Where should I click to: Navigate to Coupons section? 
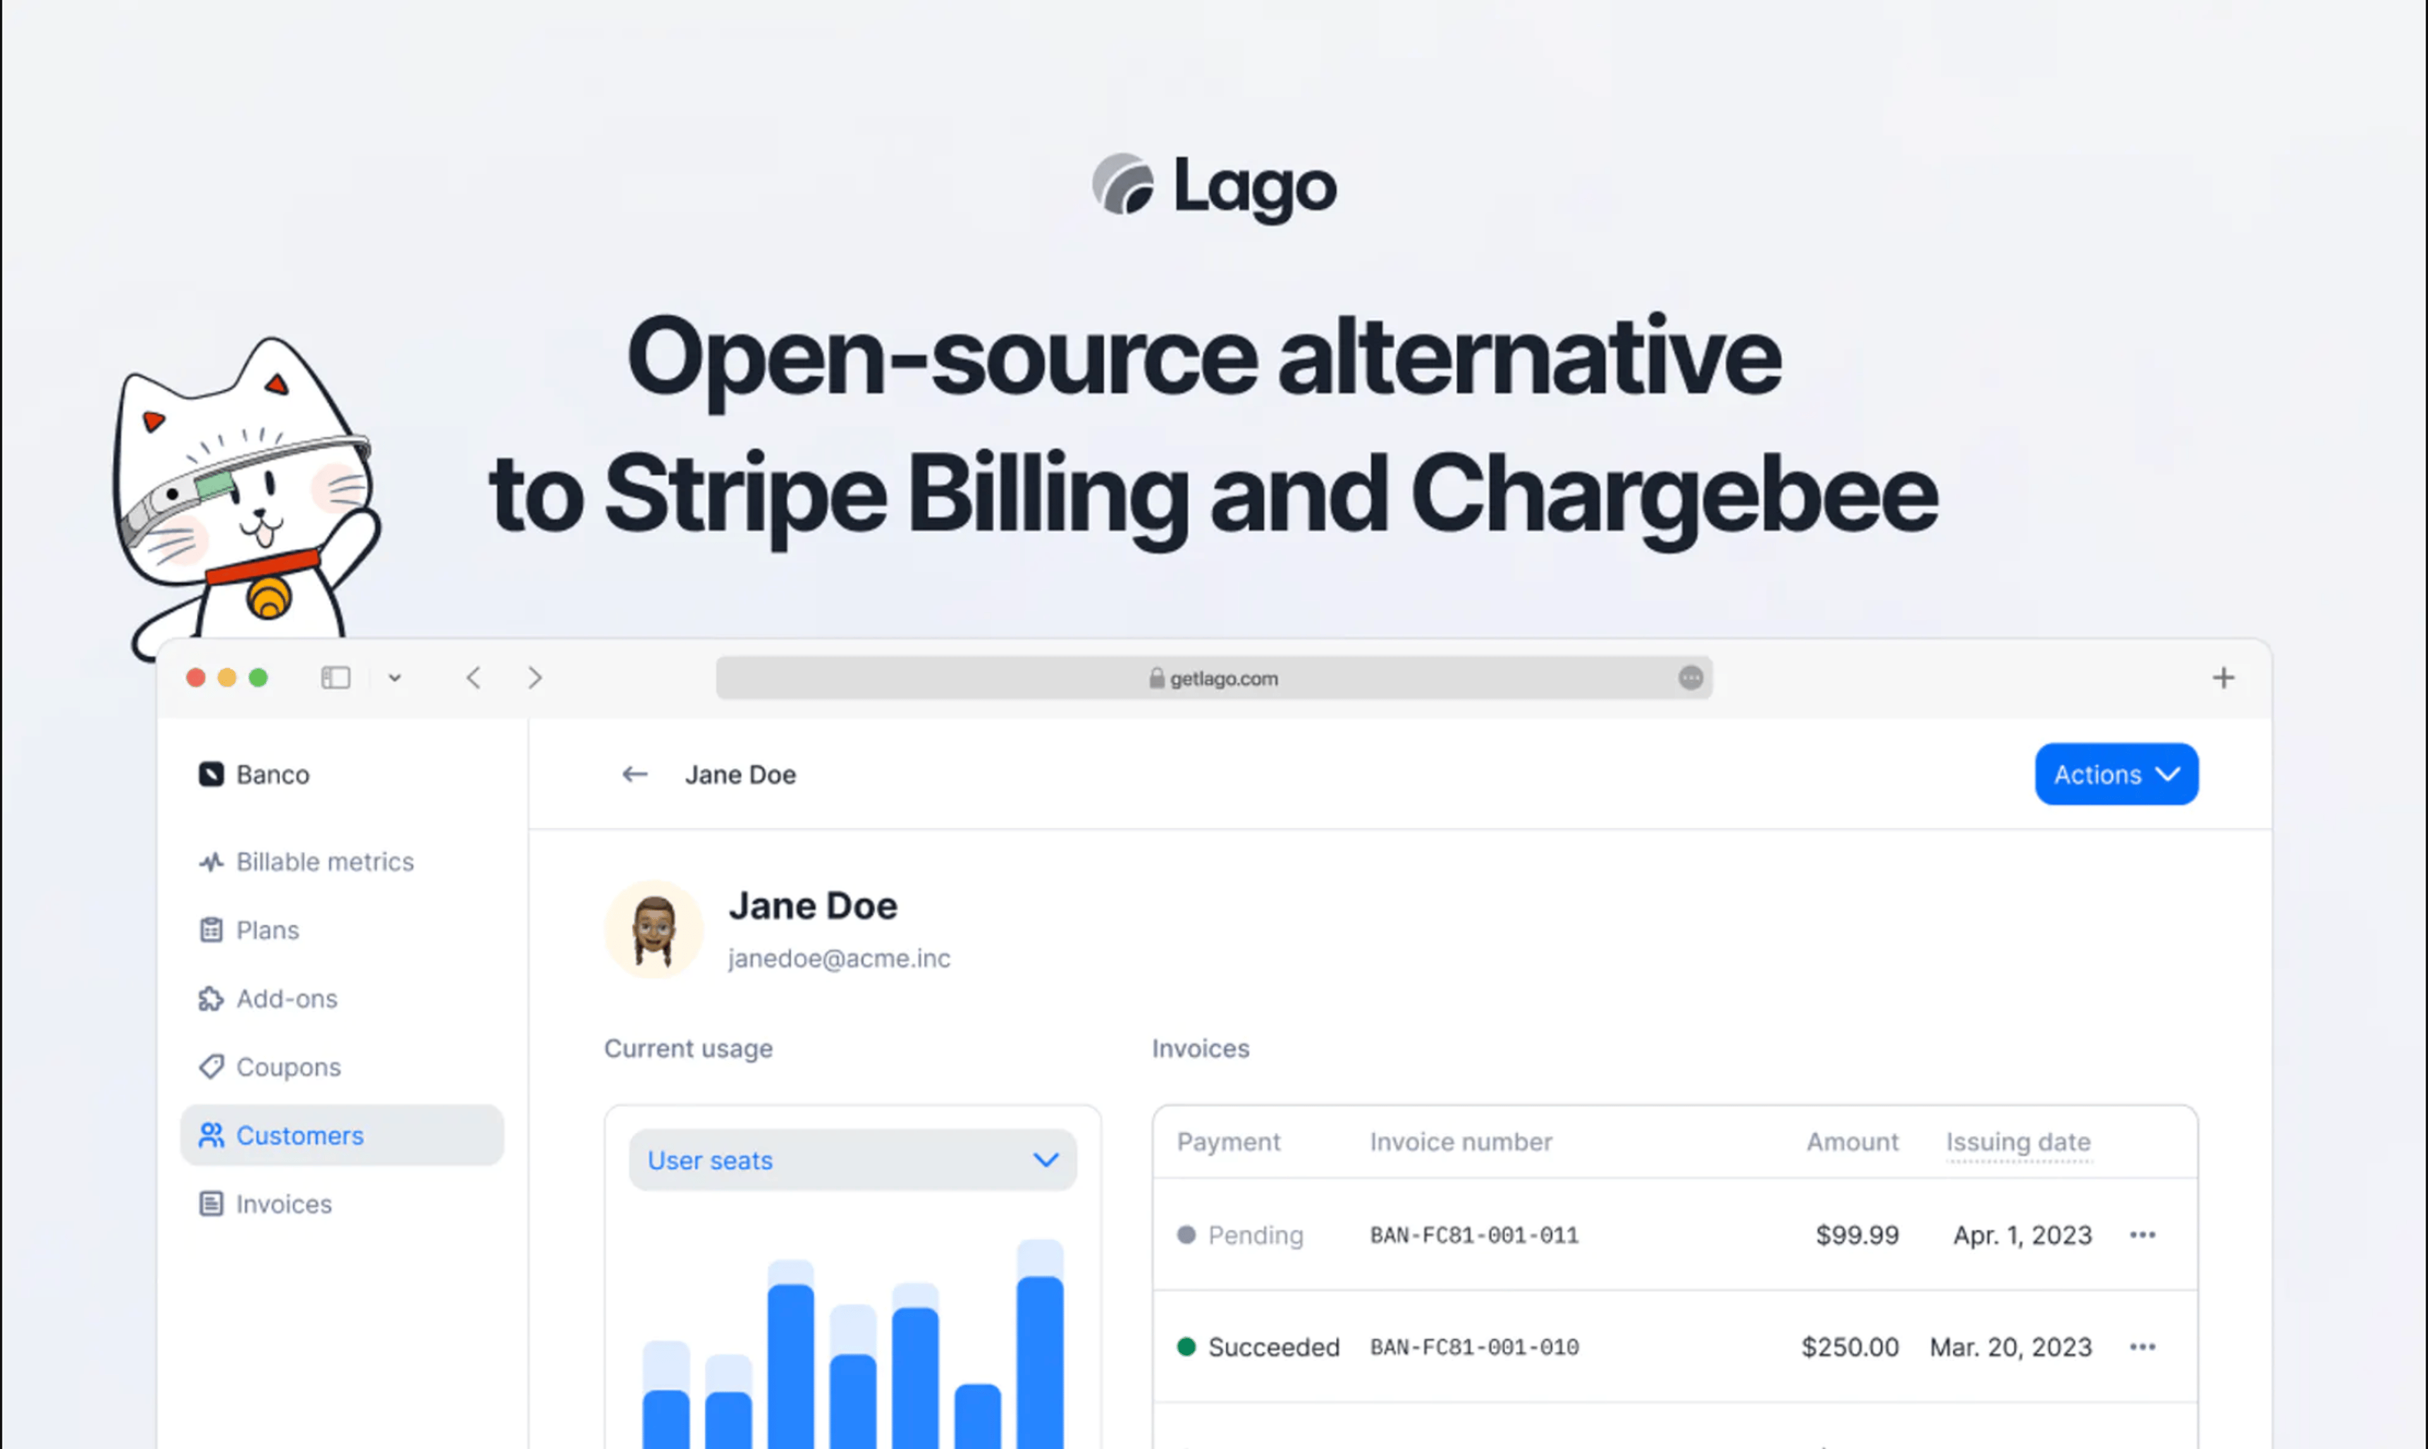(269, 1067)
